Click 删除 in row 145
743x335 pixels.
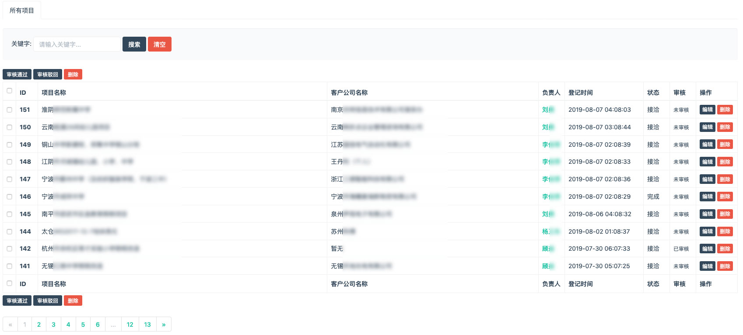(725, 214)
